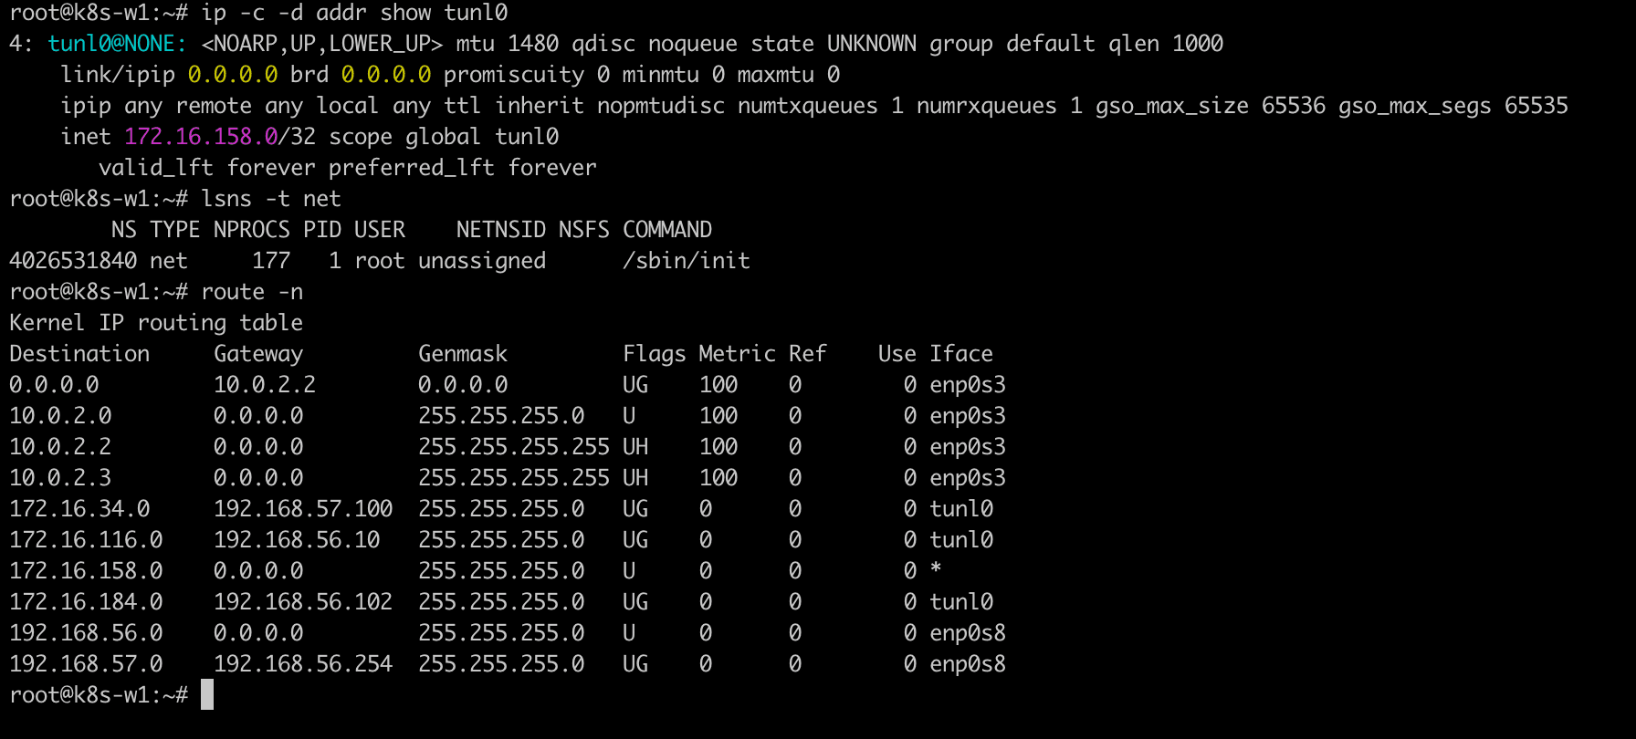
Task: Click the Genmask column header
Action: [x=463, y=354]
